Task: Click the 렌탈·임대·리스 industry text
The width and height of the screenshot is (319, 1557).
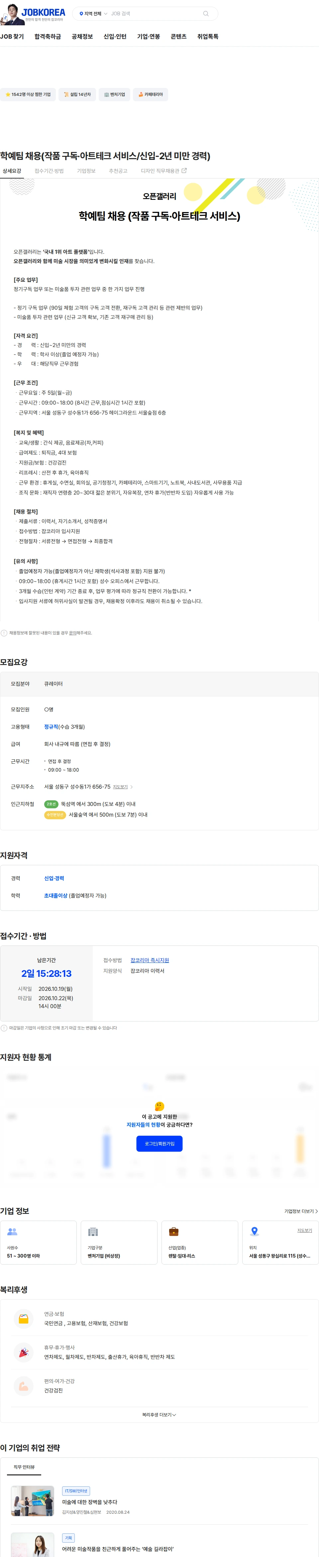Action: 181,1255
